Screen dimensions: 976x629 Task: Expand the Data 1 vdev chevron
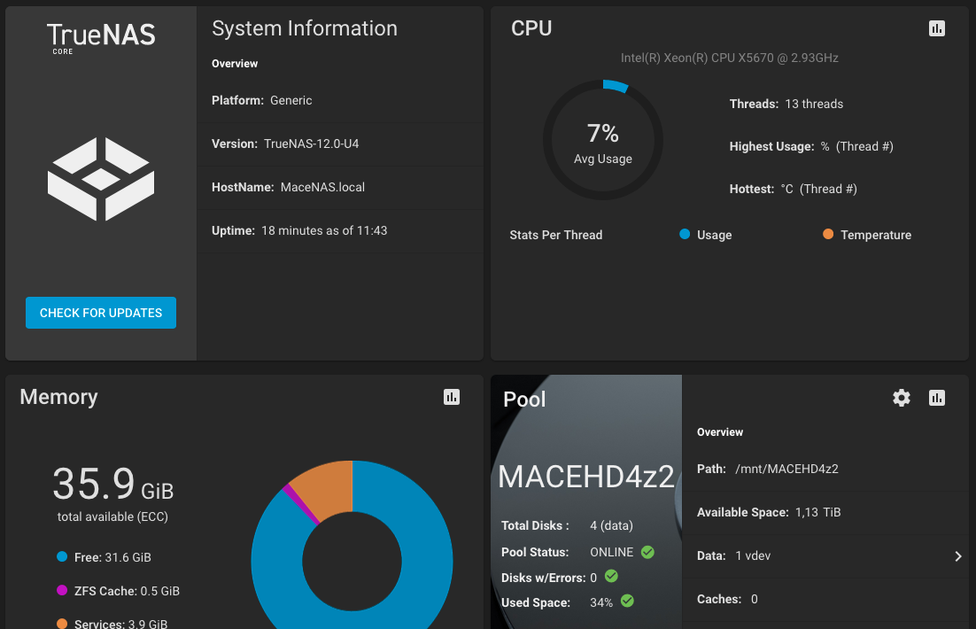958,556
